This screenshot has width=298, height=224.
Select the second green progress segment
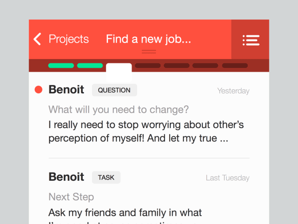pos(90,66)
